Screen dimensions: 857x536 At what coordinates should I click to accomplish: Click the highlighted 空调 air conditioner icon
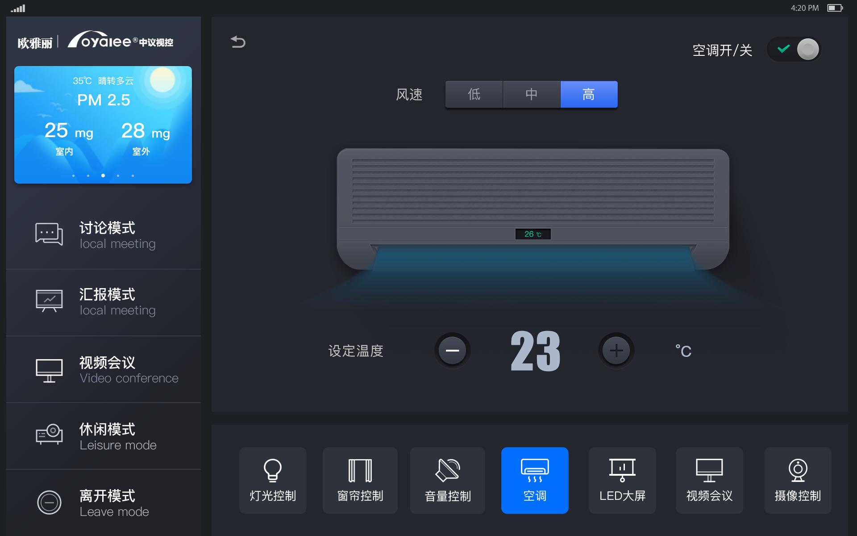535,480
